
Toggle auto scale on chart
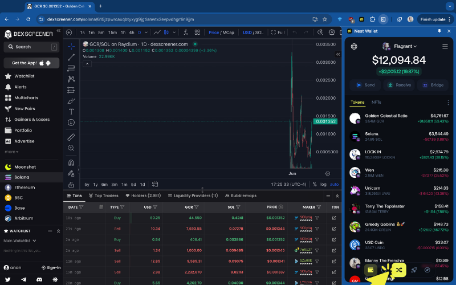(334, 184)
